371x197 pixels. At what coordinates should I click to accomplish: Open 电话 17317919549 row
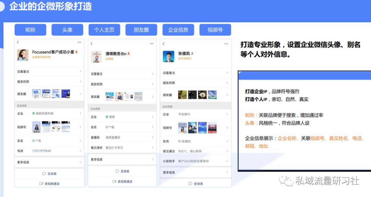click(49, 151)
